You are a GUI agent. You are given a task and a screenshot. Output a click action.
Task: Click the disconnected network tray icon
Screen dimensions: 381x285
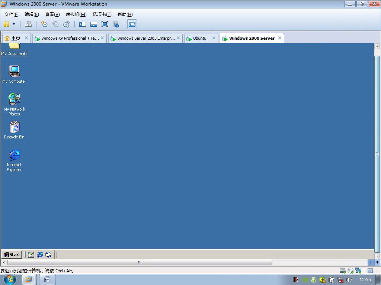click(340, 280)
